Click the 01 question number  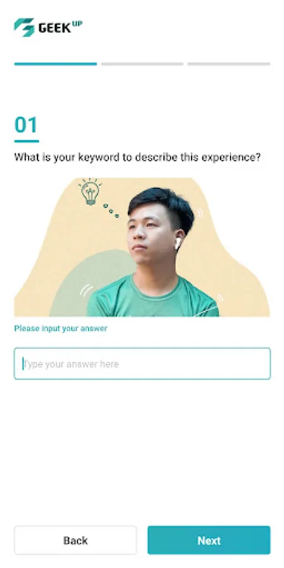pyautogui.click(x=26, y=125)
